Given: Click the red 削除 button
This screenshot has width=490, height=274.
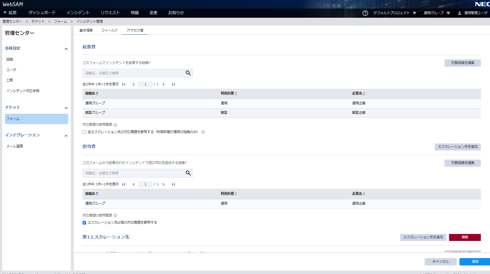Looking at the screenshot, I should [x=465, y=237].
